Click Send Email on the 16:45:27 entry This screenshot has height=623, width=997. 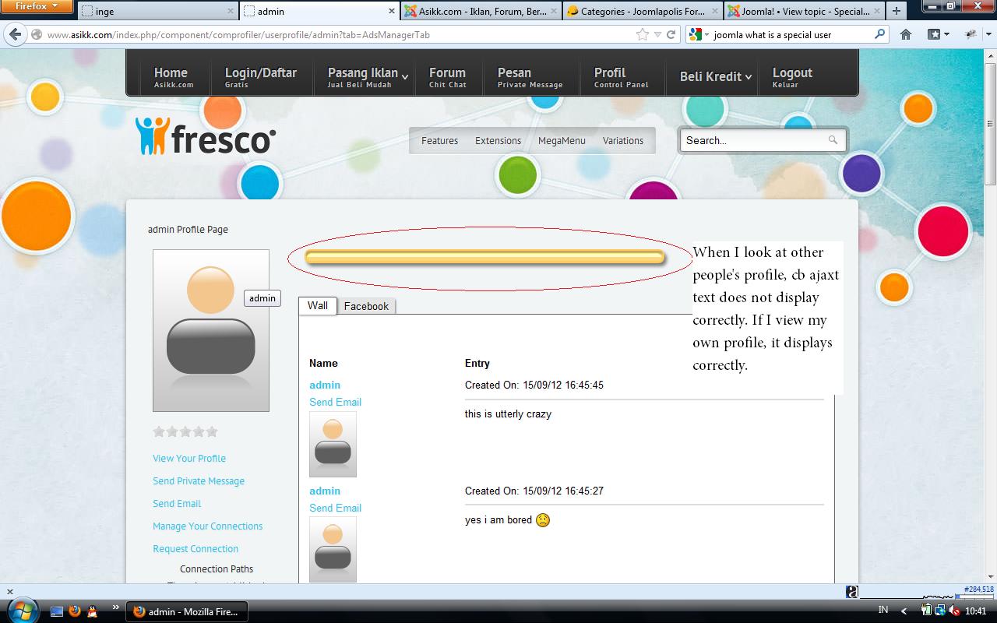coord(335,508)
